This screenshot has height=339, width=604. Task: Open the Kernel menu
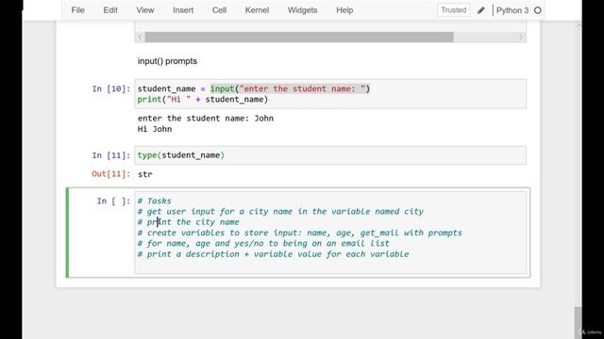257,10
